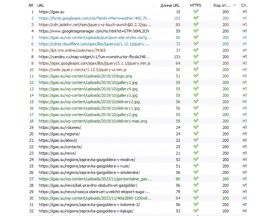Select the HTTPS checkmark for the code.jquery.com row
The height and width of the screenshot is (216, 279).
(196, 69)
